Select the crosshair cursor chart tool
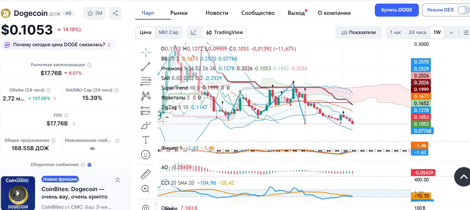Image resolution: width=470 pixels, height=210 pixels. tap(146, 52)
